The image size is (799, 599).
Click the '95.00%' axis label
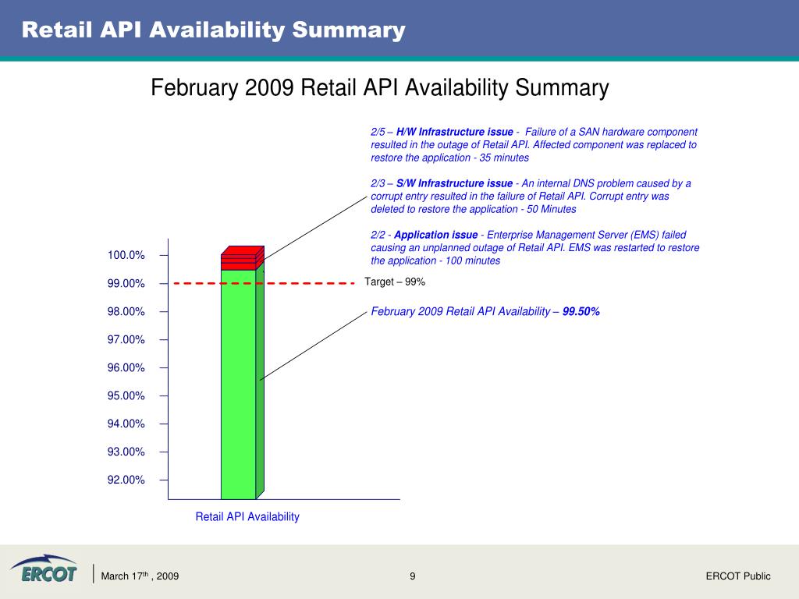[126, 395]
